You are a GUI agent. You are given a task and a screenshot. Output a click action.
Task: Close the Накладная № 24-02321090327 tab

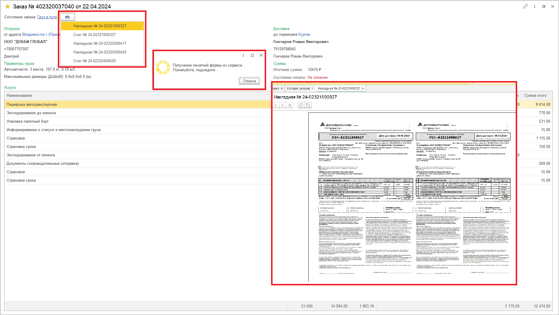[x=363, y=88]
